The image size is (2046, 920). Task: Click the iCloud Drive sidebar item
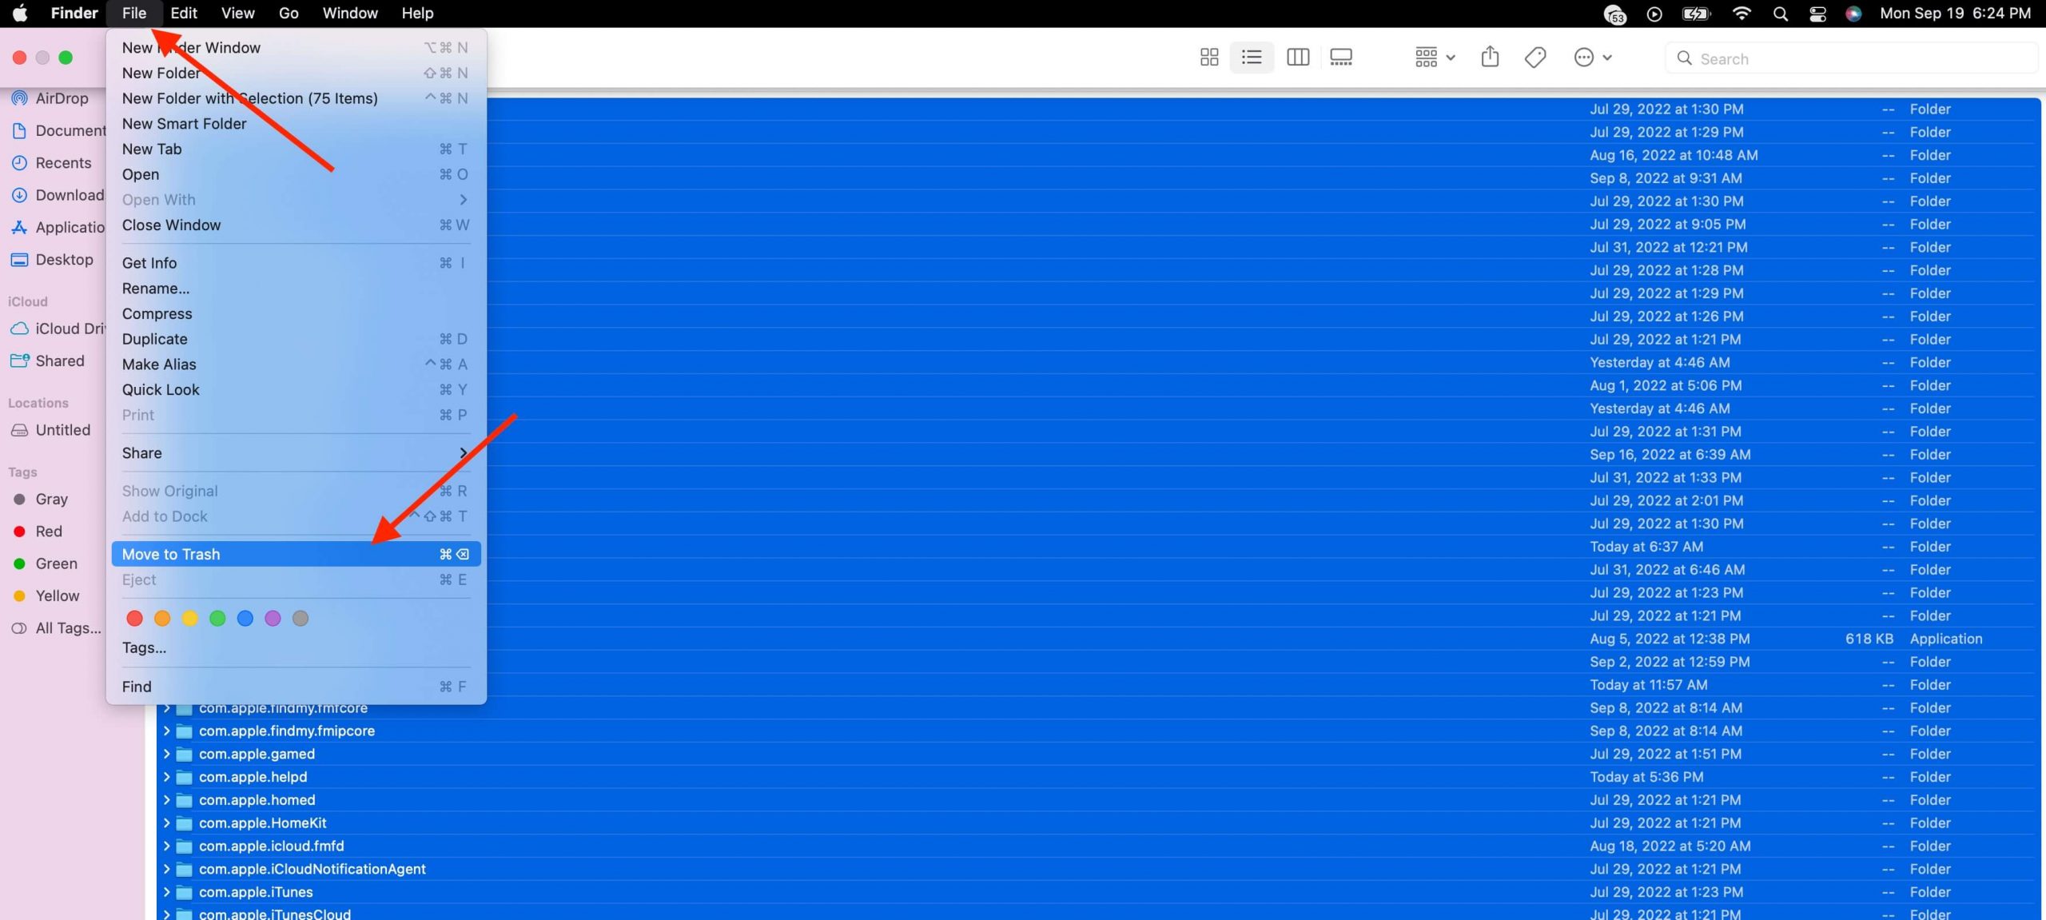[60, 329]
